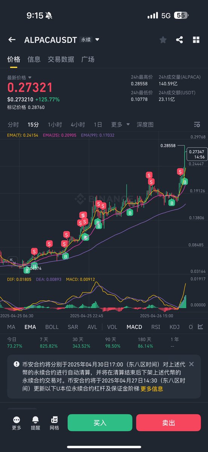Toggle the EMA indicator
The width and height of the screenshot is (208, 452).
pyautogui.click(x=30, y=327)
